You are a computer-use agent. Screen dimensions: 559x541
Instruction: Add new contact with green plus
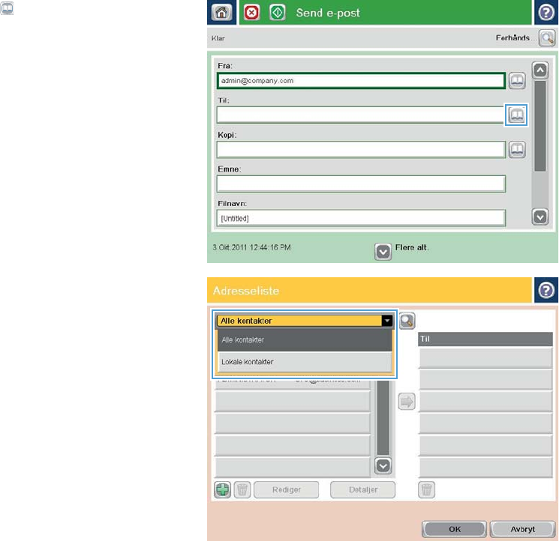tap(222, 490)
